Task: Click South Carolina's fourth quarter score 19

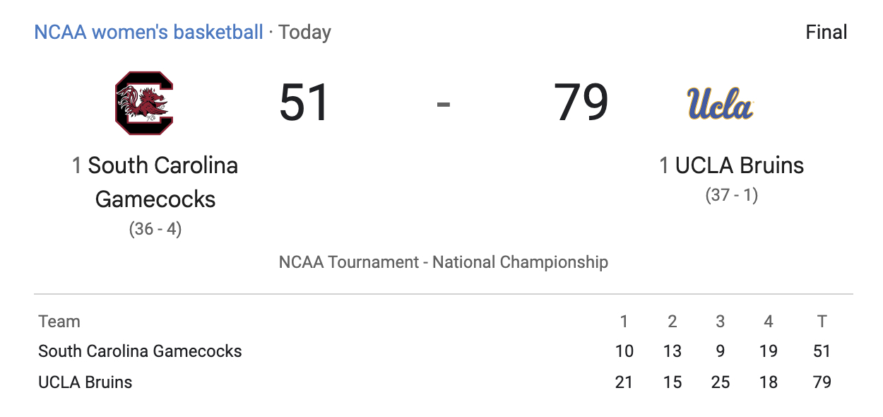Action: pos(769,351)
